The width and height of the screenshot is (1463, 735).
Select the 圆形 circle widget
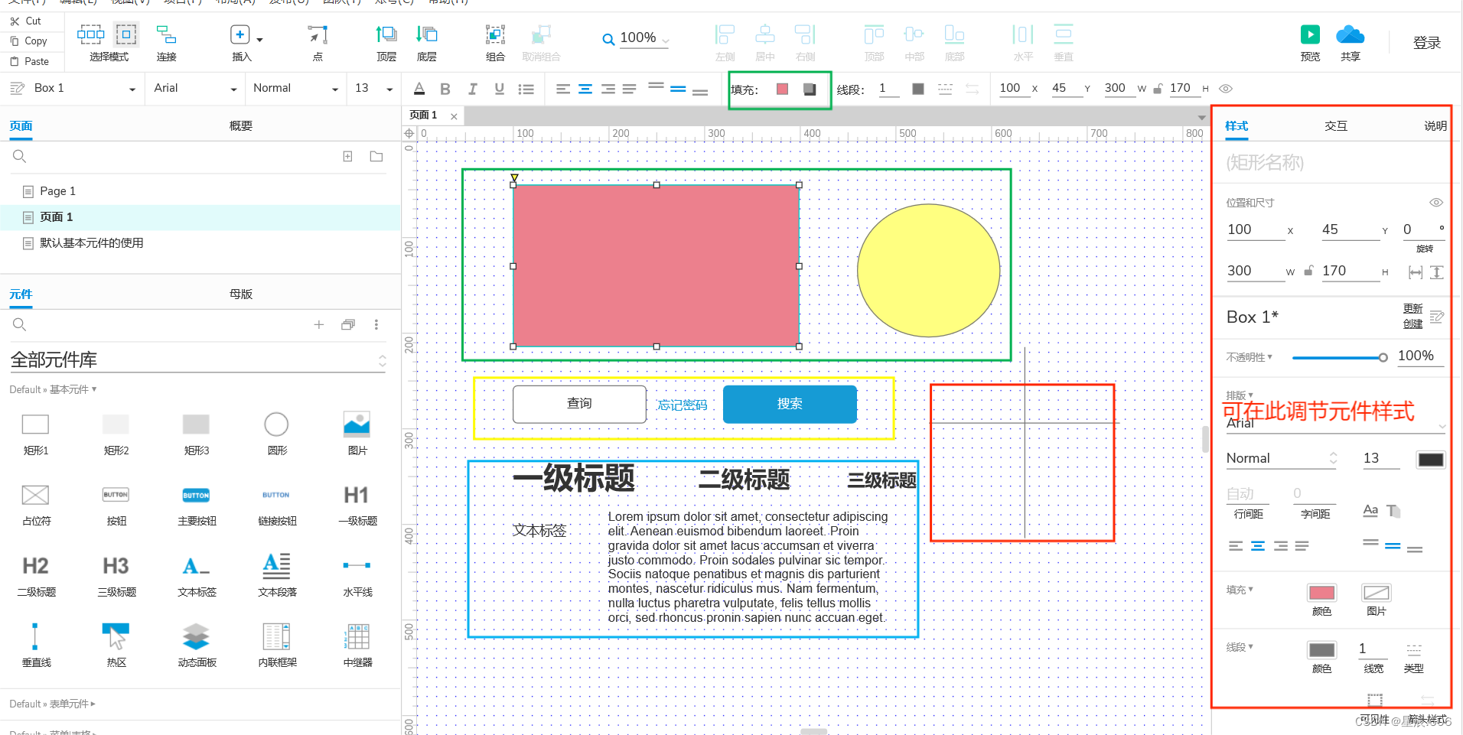point(276,434)
